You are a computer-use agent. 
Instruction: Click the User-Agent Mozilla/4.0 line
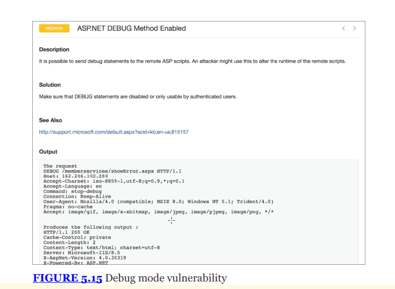[x=158, y=202]
